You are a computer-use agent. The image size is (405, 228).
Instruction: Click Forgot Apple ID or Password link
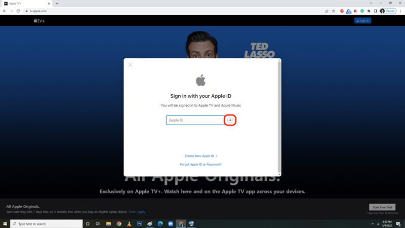click(x=200, y=165)
